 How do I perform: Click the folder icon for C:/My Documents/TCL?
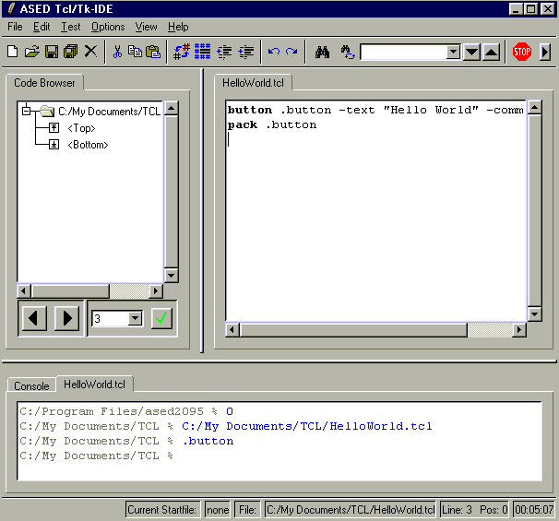[47, 112]
